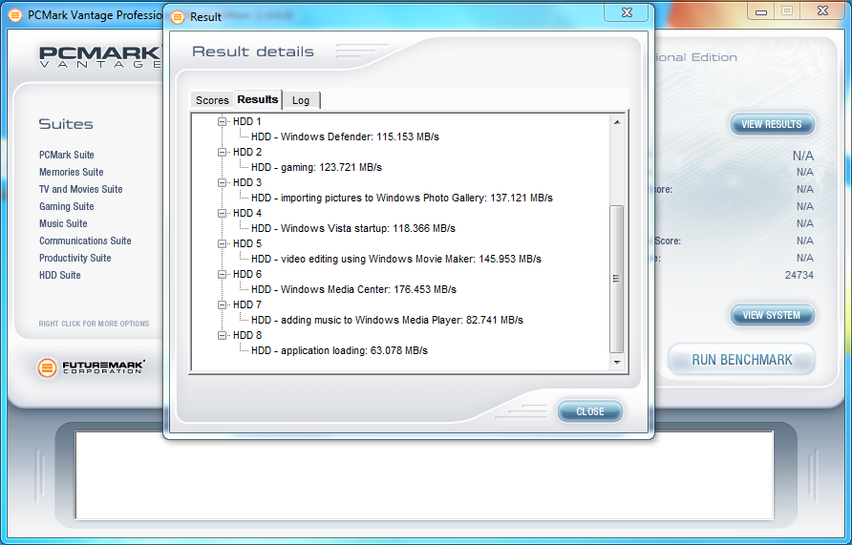
Task: Select Gaming Suite in the Suites list
Action: pyautogui.click(x=66, y=206)
